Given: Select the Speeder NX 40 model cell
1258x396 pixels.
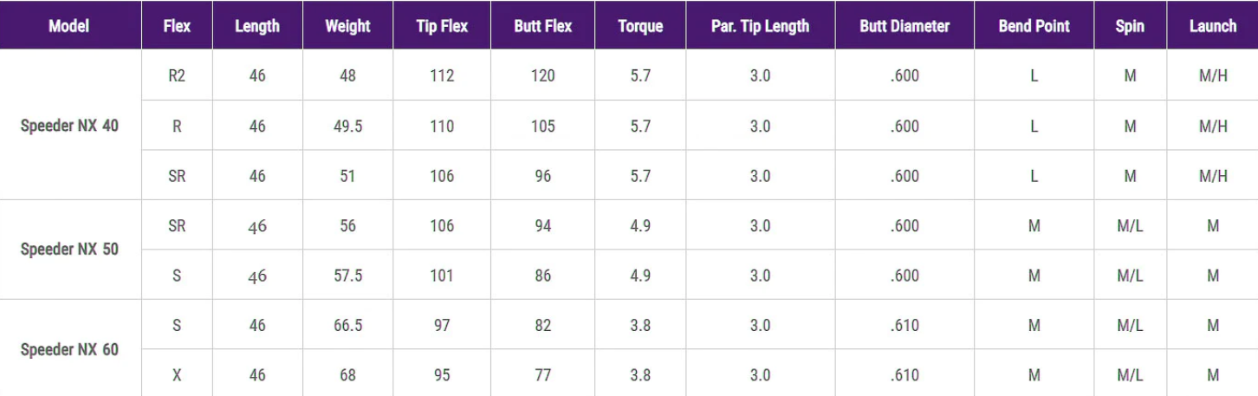Looking at the screenshot, I should 69,126.
